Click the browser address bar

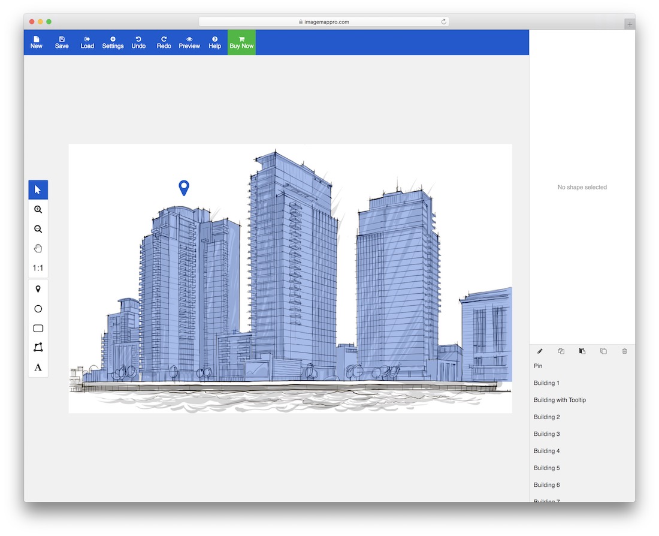click(324, 22)
